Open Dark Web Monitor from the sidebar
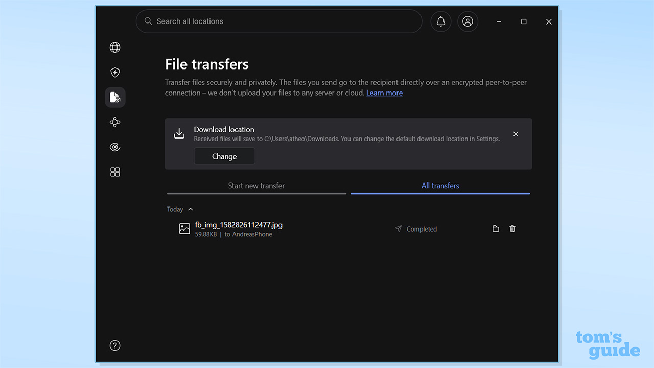654x368 pixels. pyautogui.click(x=115, y=147)
